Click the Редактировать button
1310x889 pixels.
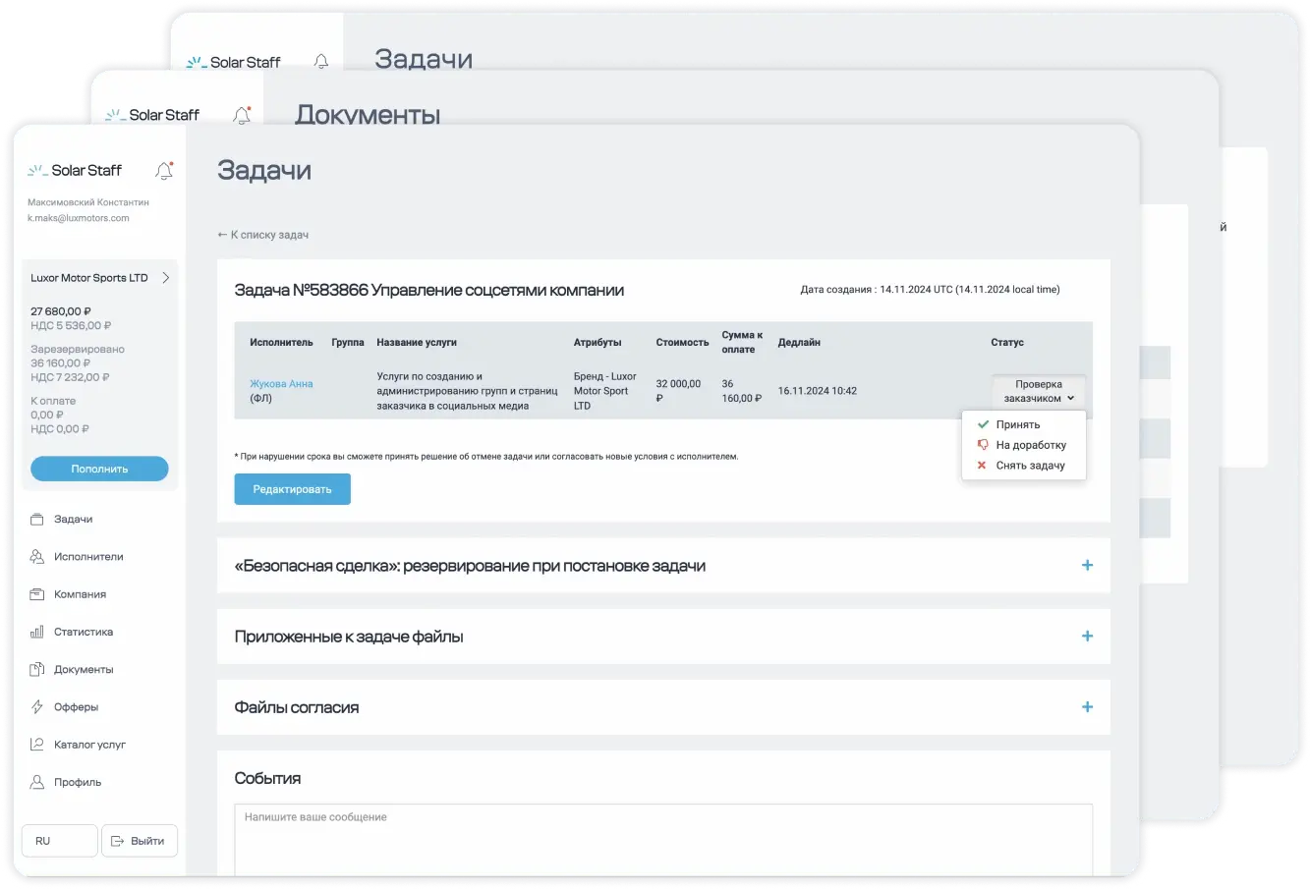(292, 489)
